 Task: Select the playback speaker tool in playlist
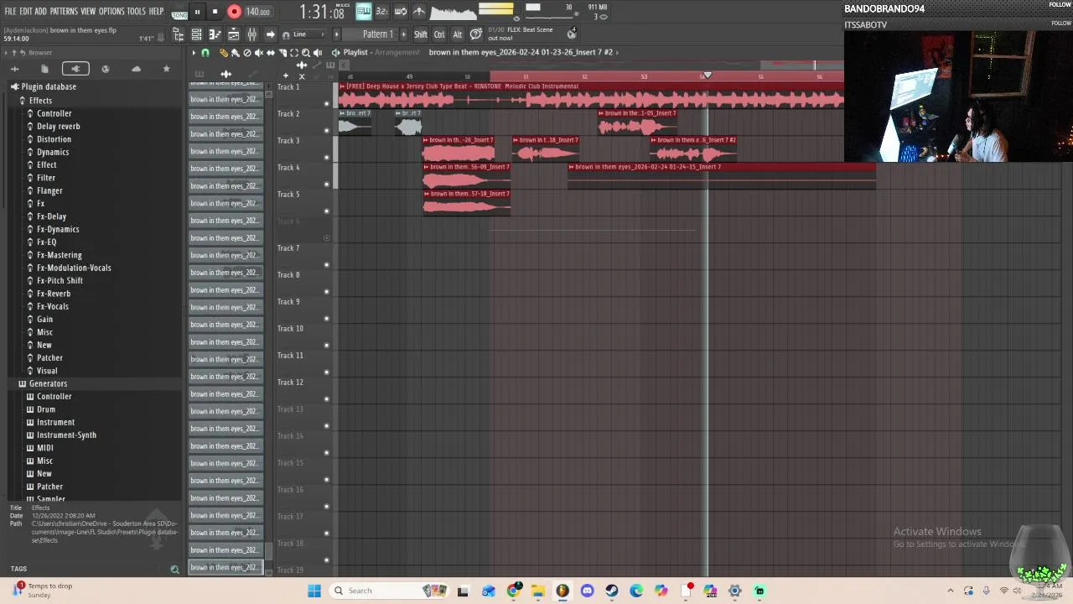[318, 53]
